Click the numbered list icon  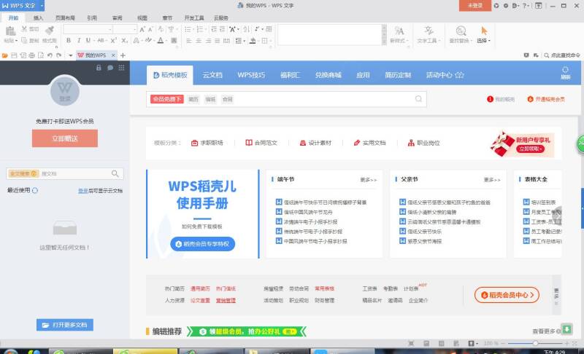tap(199, 29)
